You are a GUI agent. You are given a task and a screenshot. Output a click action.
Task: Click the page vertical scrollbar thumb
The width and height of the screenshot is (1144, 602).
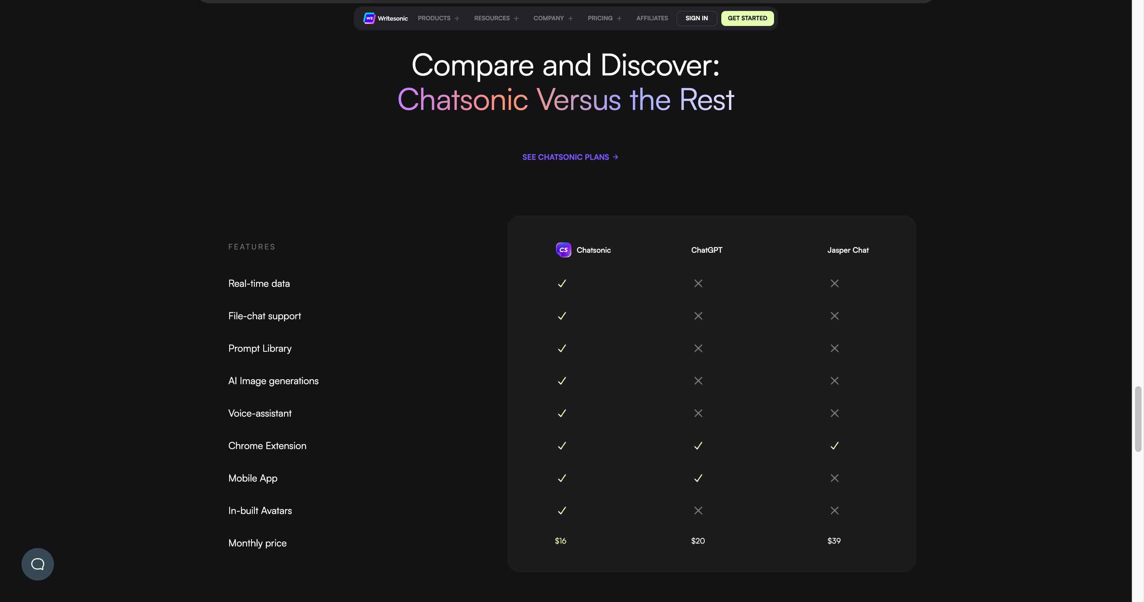[x=1138, y=419]
